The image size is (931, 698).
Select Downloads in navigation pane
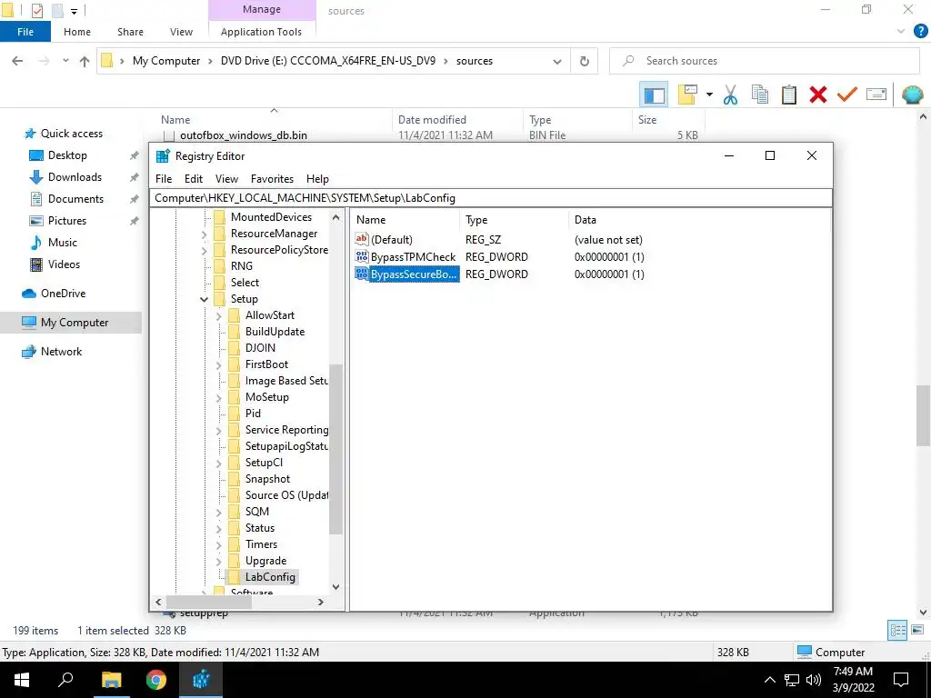point(75,177)
